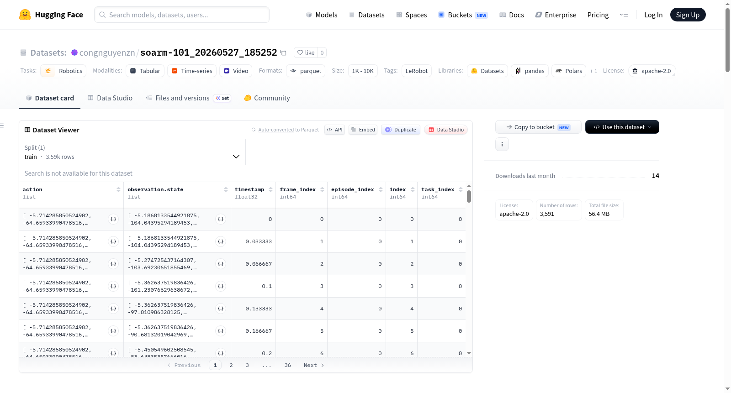Viewport: 731px width, 393px height.
Task: Sort by index column arrows
Action: (413, 189)
